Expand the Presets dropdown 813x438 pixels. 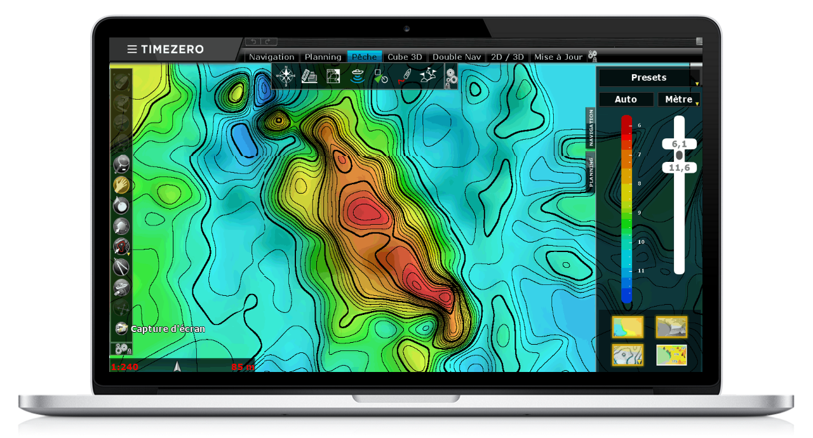click(648, 78)
